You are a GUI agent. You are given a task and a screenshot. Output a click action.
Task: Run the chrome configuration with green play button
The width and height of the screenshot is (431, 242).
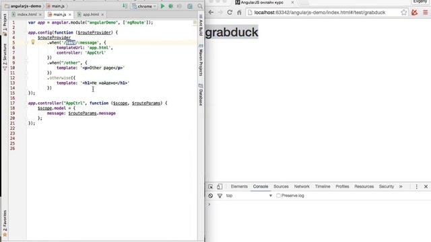[162, 6]
